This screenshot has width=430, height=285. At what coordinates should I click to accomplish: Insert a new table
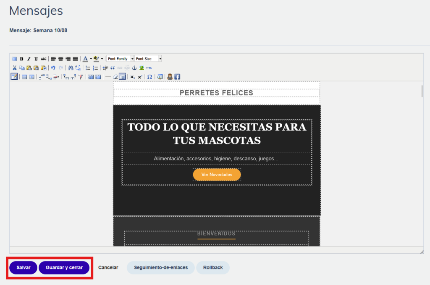(x=122, y=76)
